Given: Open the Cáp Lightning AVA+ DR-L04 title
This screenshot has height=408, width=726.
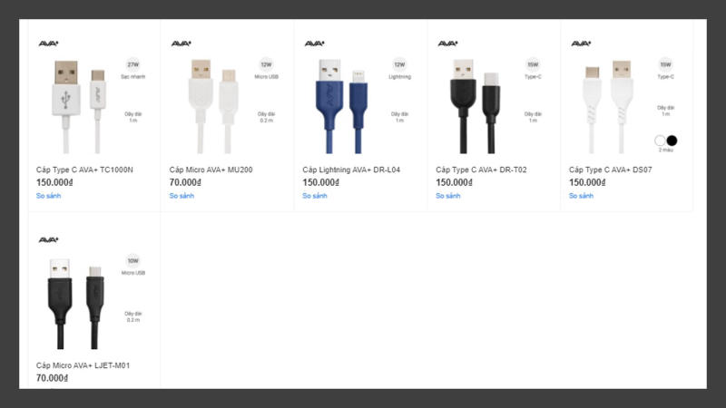Looking at the screenshot, I should 351,170.
